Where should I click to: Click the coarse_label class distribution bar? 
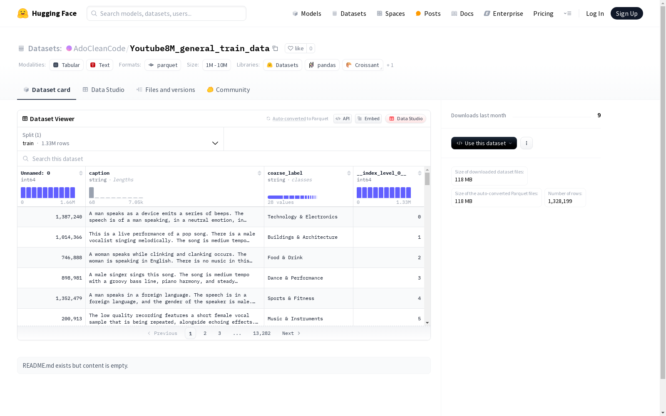point(293,197)
